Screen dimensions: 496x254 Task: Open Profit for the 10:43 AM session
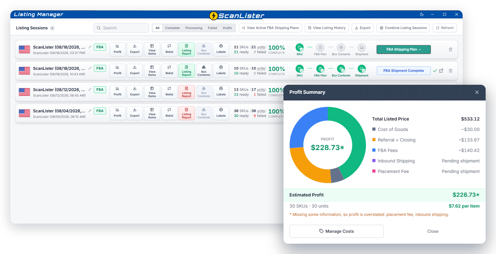[118, 70]
